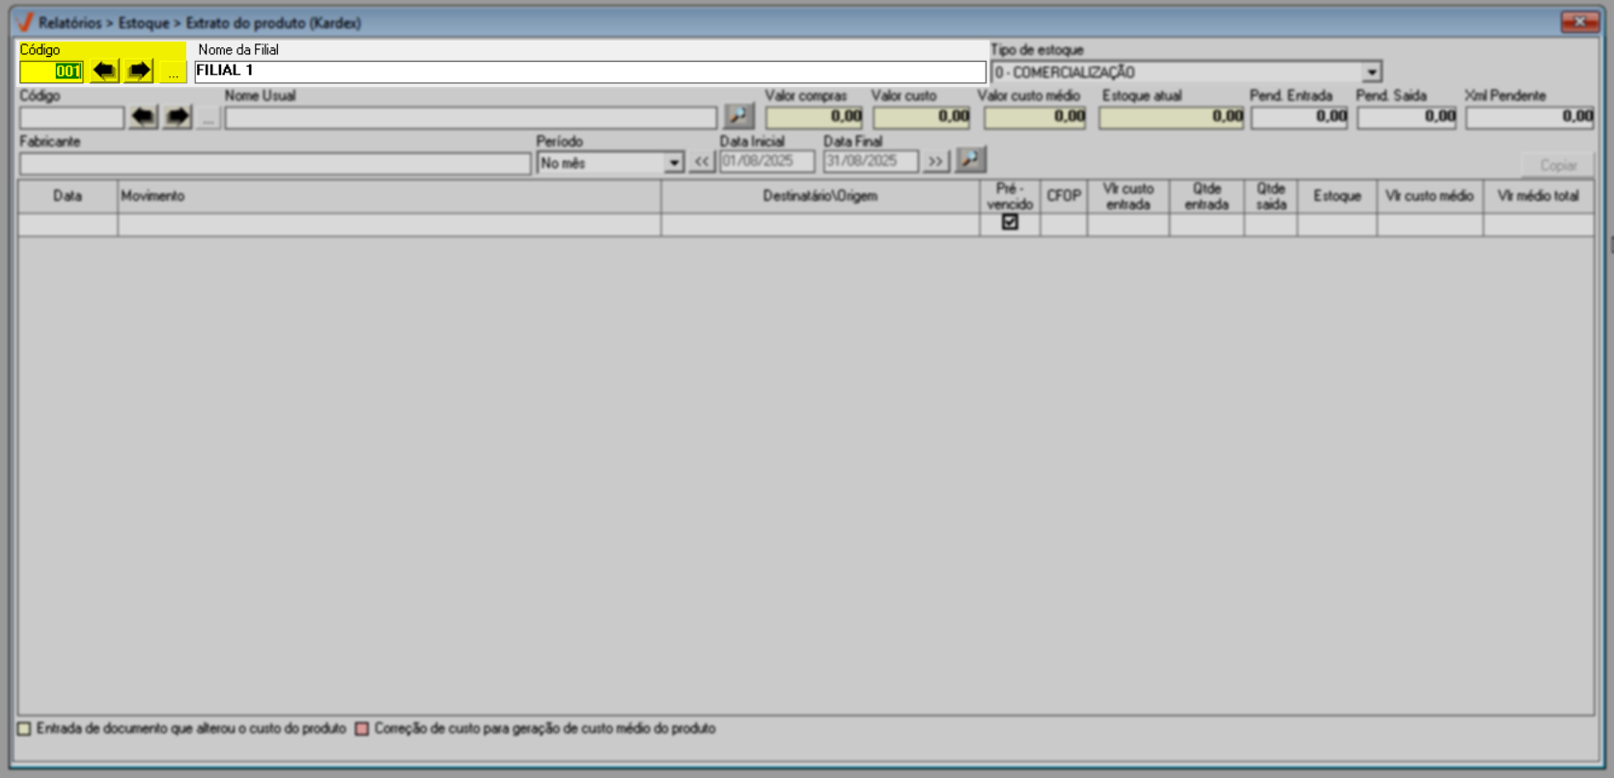Advance to the next period with >> button

[x=935, y=162]
